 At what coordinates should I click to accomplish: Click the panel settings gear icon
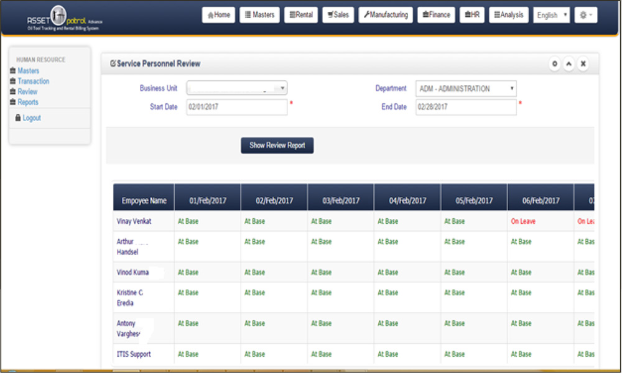[554, 64]
